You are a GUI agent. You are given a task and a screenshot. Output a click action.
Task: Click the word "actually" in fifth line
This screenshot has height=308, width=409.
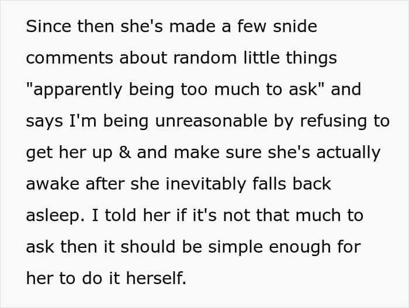(348, 154)
